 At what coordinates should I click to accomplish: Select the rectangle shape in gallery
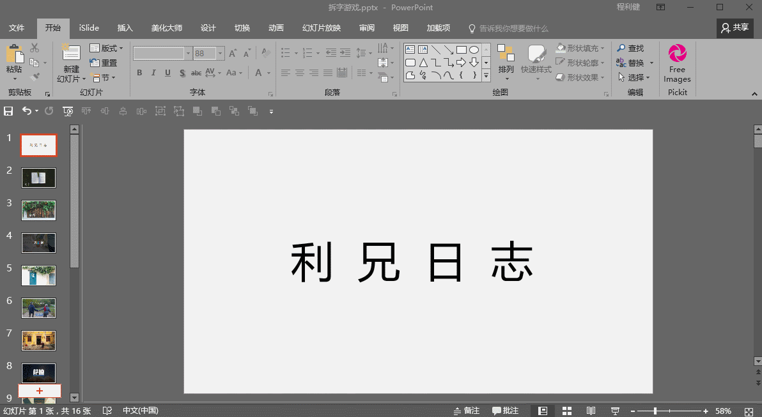[461, 50]
